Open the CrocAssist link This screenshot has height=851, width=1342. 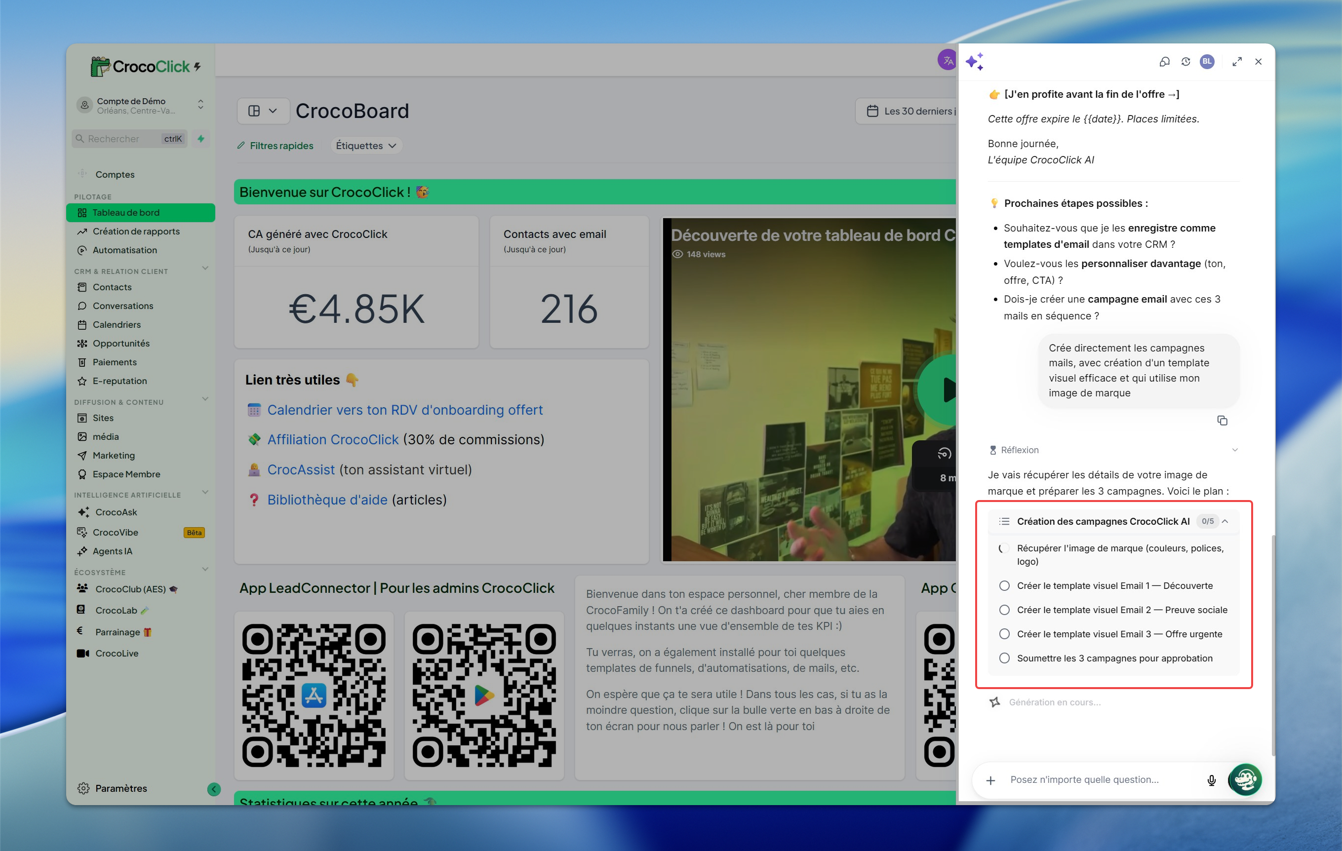click(301, 470)
